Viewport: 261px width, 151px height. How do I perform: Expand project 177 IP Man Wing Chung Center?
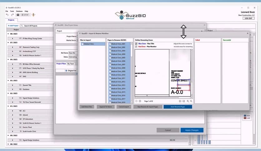tap(12, 38)
